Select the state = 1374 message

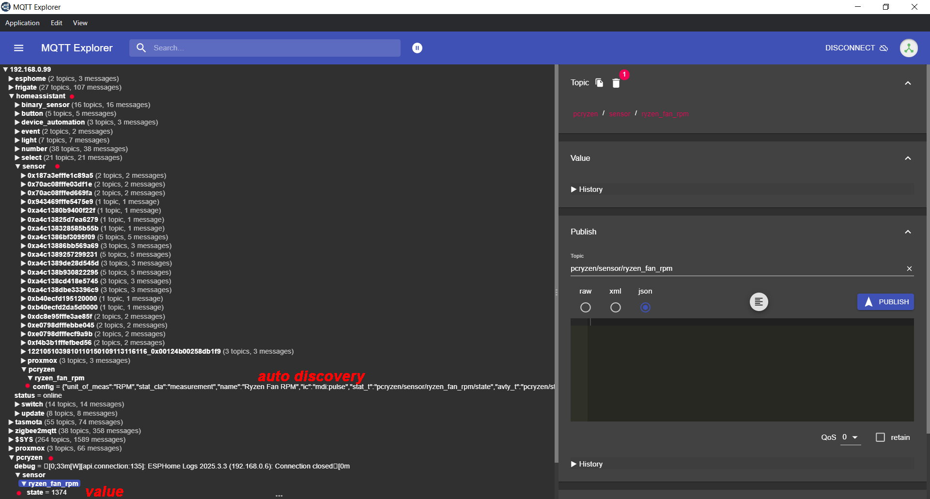pyautogui.click(x=46, y=492)
